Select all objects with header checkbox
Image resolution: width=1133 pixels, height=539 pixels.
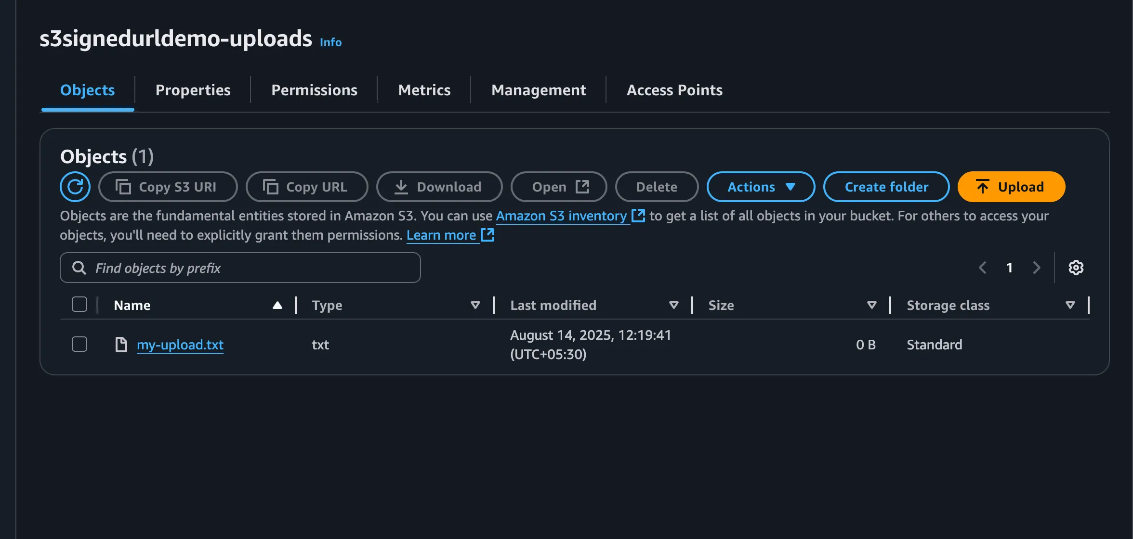point(79,305)
